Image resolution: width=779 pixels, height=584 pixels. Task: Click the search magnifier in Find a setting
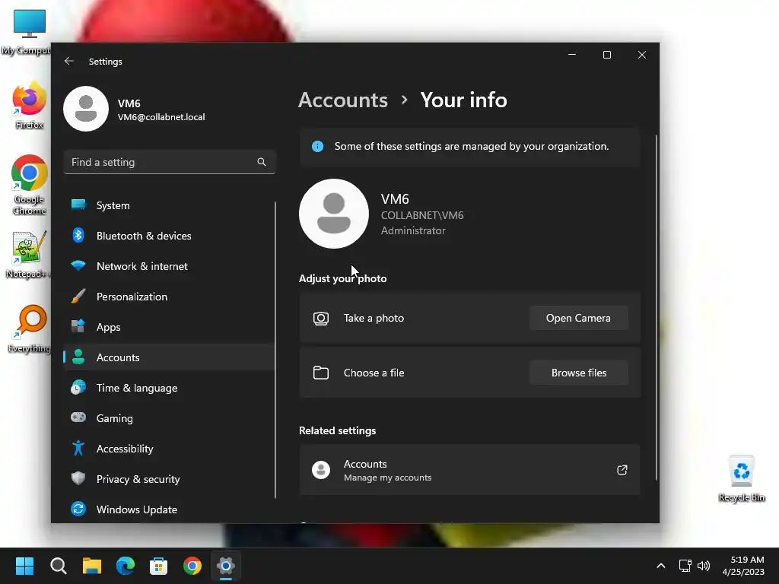262,162
